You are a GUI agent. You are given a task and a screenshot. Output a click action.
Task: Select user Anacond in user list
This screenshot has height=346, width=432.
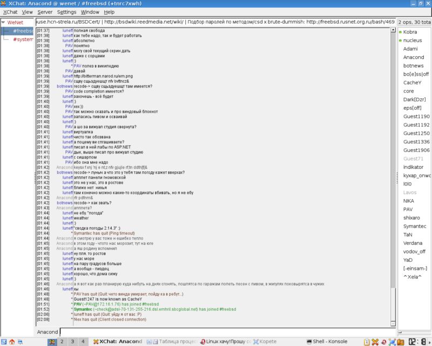[x=414, y=57]
